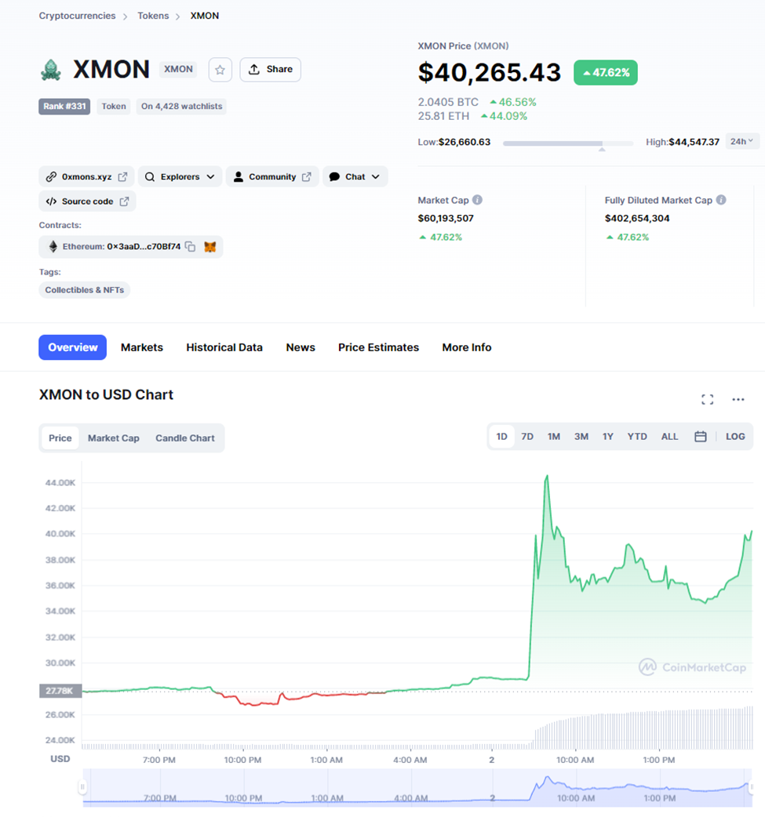This screenshot has width=765, height=817.
Task: Select the YTD time range
Action: tap(637, 437)
